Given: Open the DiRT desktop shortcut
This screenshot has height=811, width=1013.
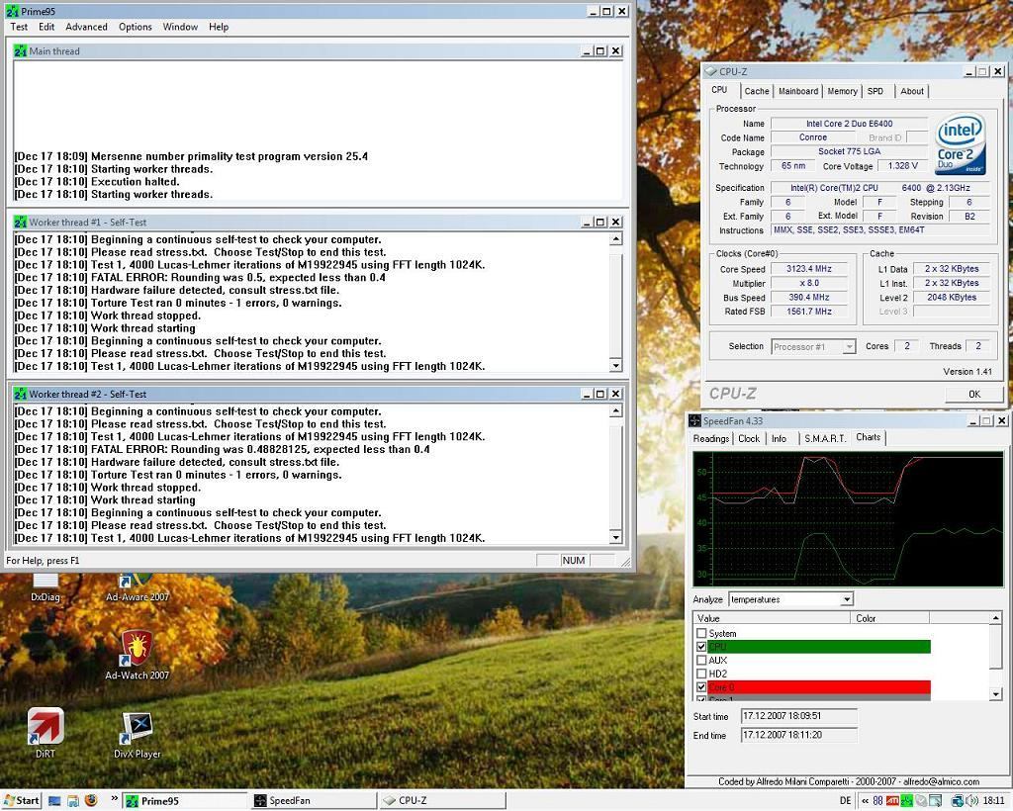Looking at the screenshot, I should click(46, 727).
